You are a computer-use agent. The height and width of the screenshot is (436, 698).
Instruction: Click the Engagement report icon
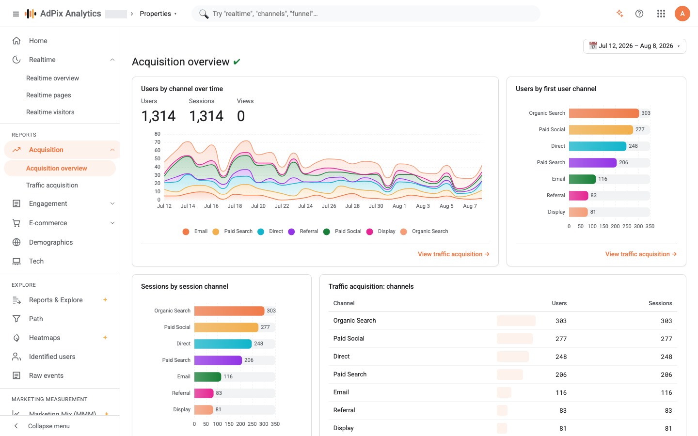click(x=16, y=203)
